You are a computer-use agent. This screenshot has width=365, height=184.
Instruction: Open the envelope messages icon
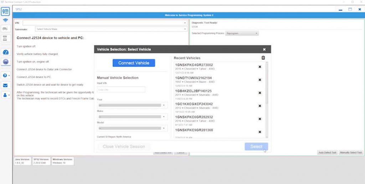click(5, 85)
